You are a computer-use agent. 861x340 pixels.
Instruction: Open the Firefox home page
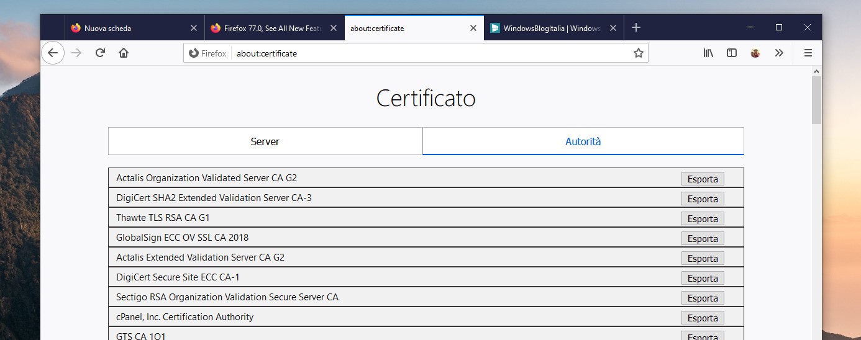coord(124,53)
